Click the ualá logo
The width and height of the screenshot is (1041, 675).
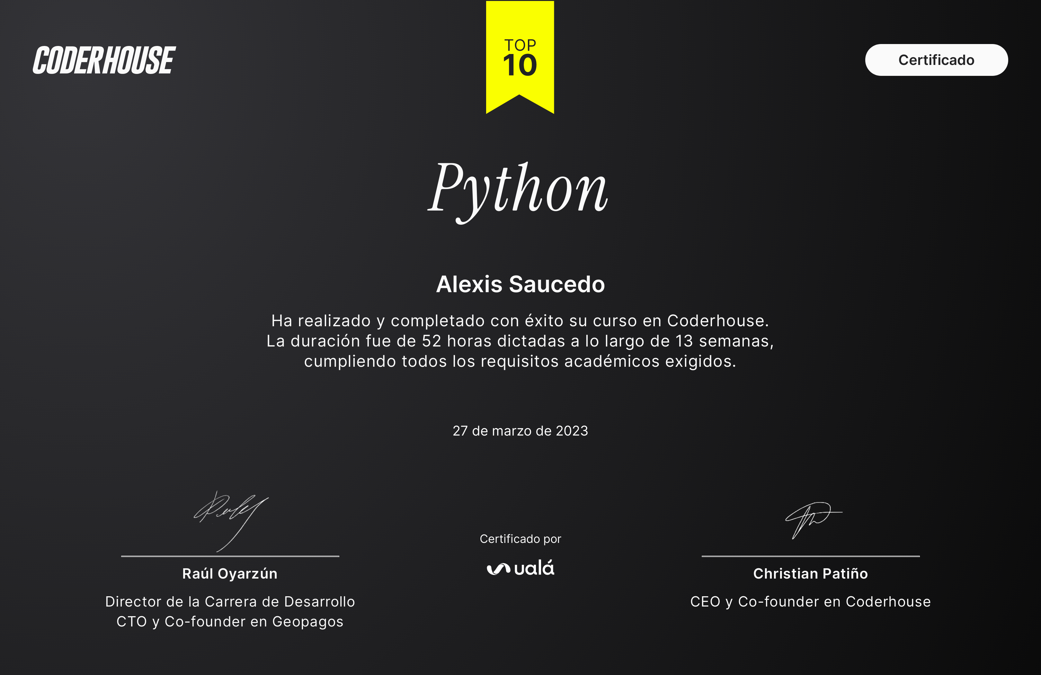[520, 568]
